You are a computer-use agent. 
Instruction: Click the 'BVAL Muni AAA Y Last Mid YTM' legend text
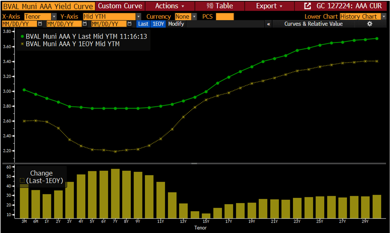(86, 37)
